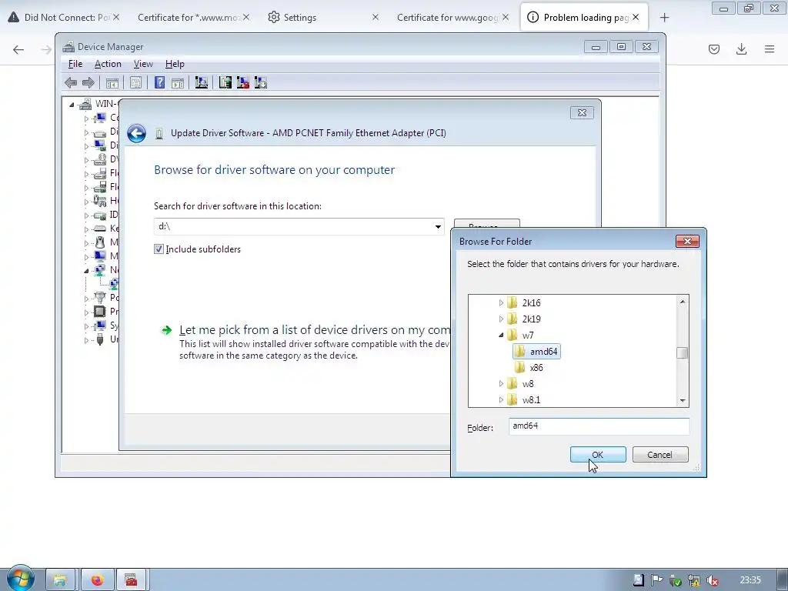Click the network warning tray icon

[x=694, y=580]
